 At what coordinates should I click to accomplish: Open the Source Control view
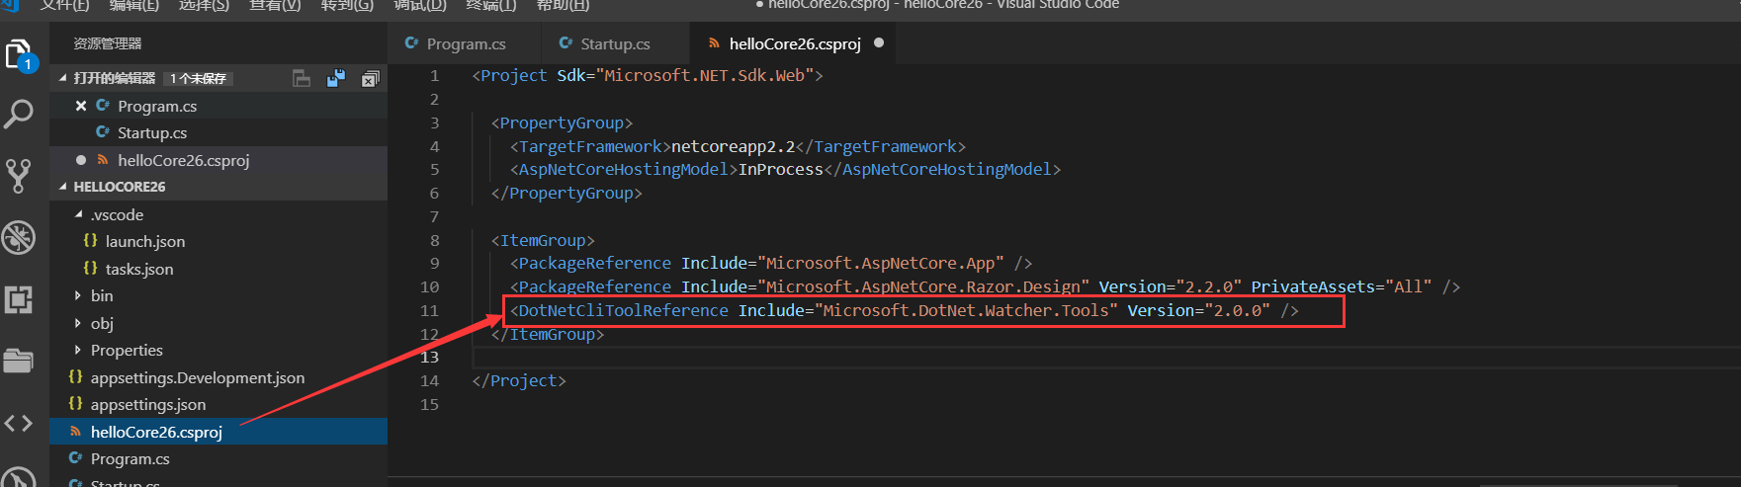[x=19, y=176]
